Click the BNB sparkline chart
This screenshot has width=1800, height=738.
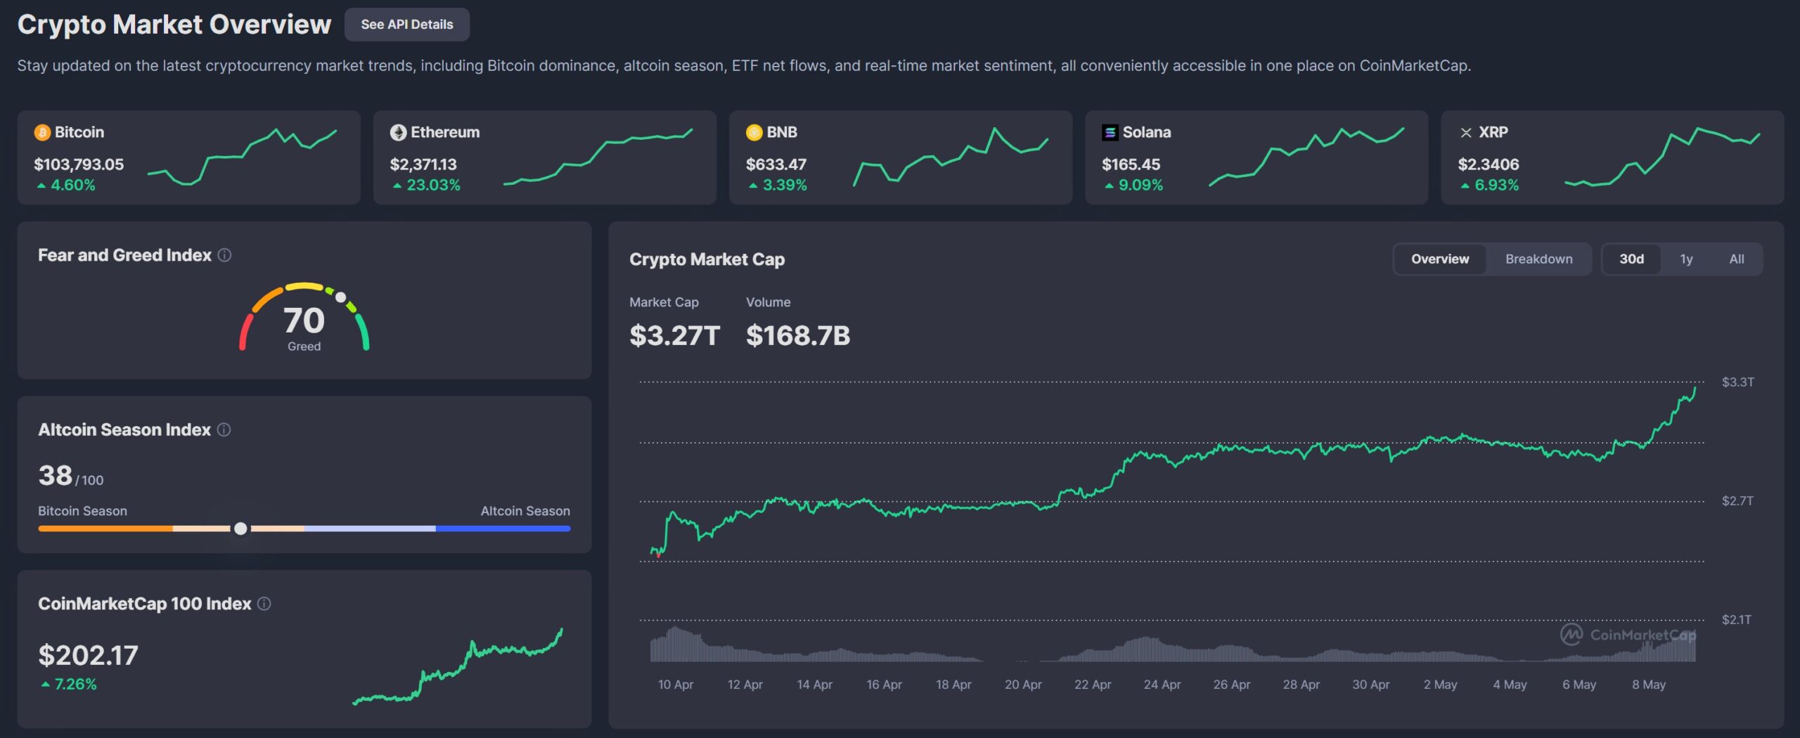951,157
